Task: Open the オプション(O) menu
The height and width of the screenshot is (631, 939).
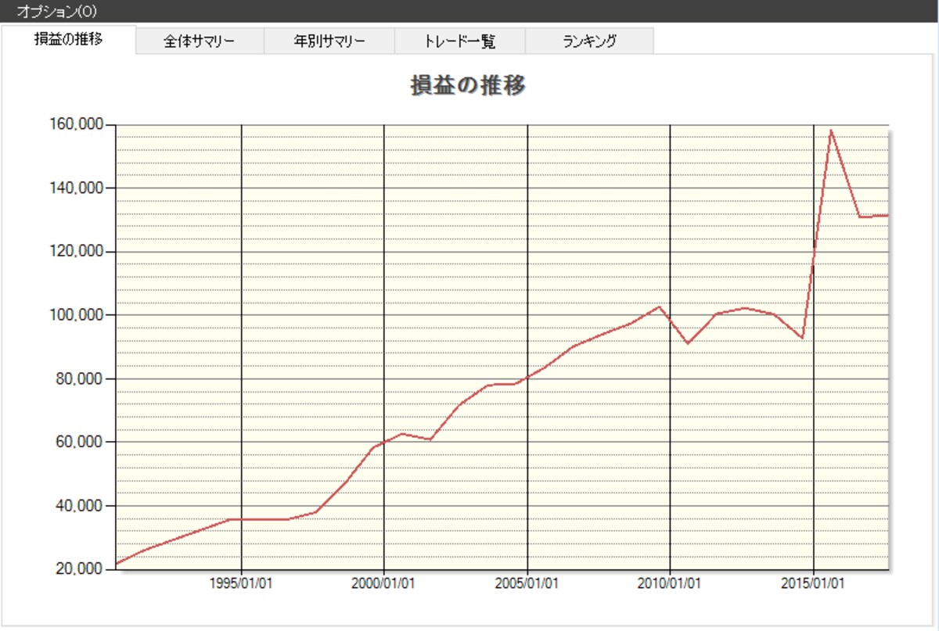Action: [56, 12]
